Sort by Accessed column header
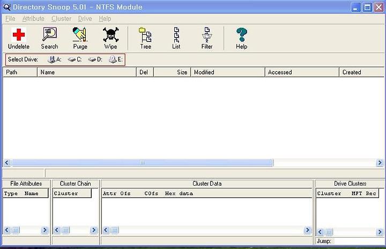 coord(302,72)
